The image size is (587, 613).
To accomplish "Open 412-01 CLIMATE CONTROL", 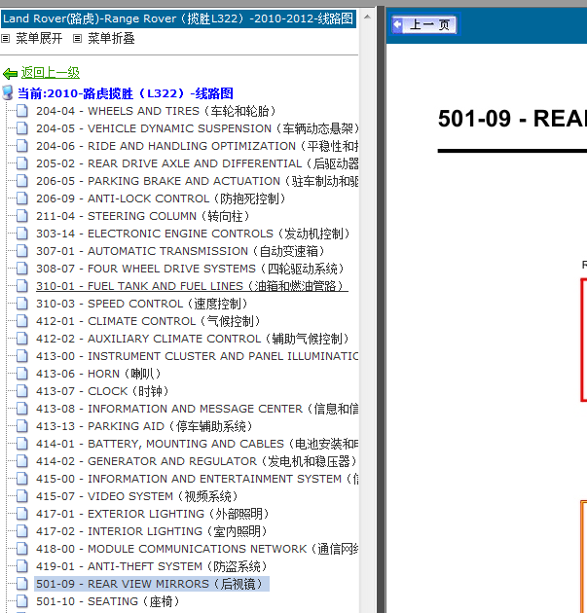I will (149, 321).
